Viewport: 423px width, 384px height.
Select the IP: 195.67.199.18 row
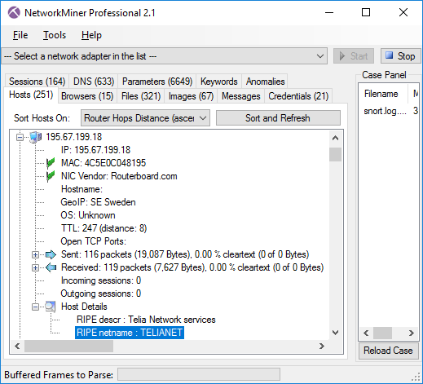(95, 150)
